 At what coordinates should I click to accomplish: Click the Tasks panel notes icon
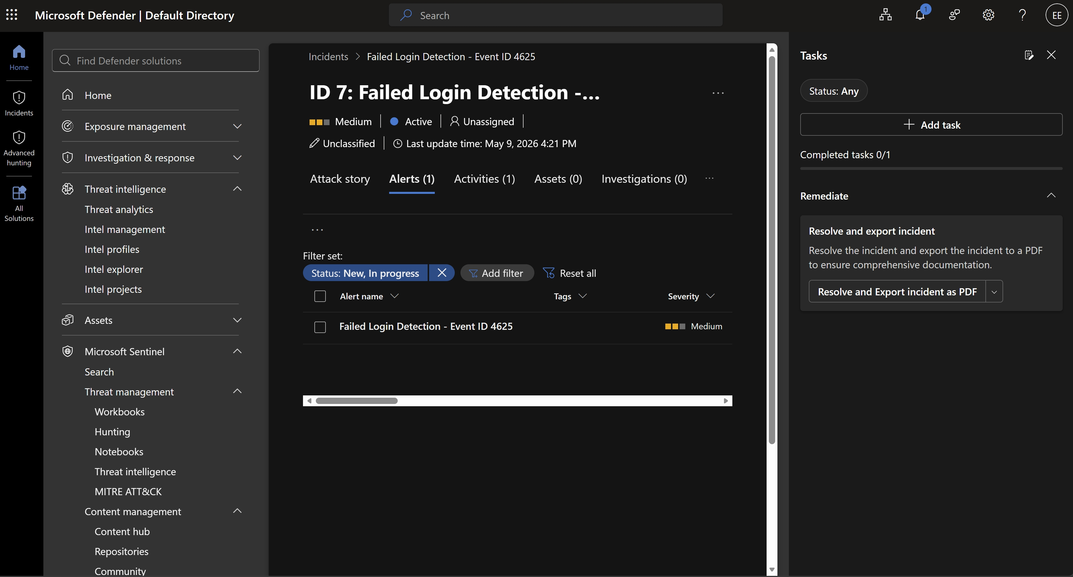pos(1029,55)
